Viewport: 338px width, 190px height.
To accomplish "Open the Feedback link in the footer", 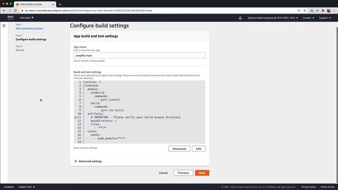I will pyautogui.click(x=9, y=187).
